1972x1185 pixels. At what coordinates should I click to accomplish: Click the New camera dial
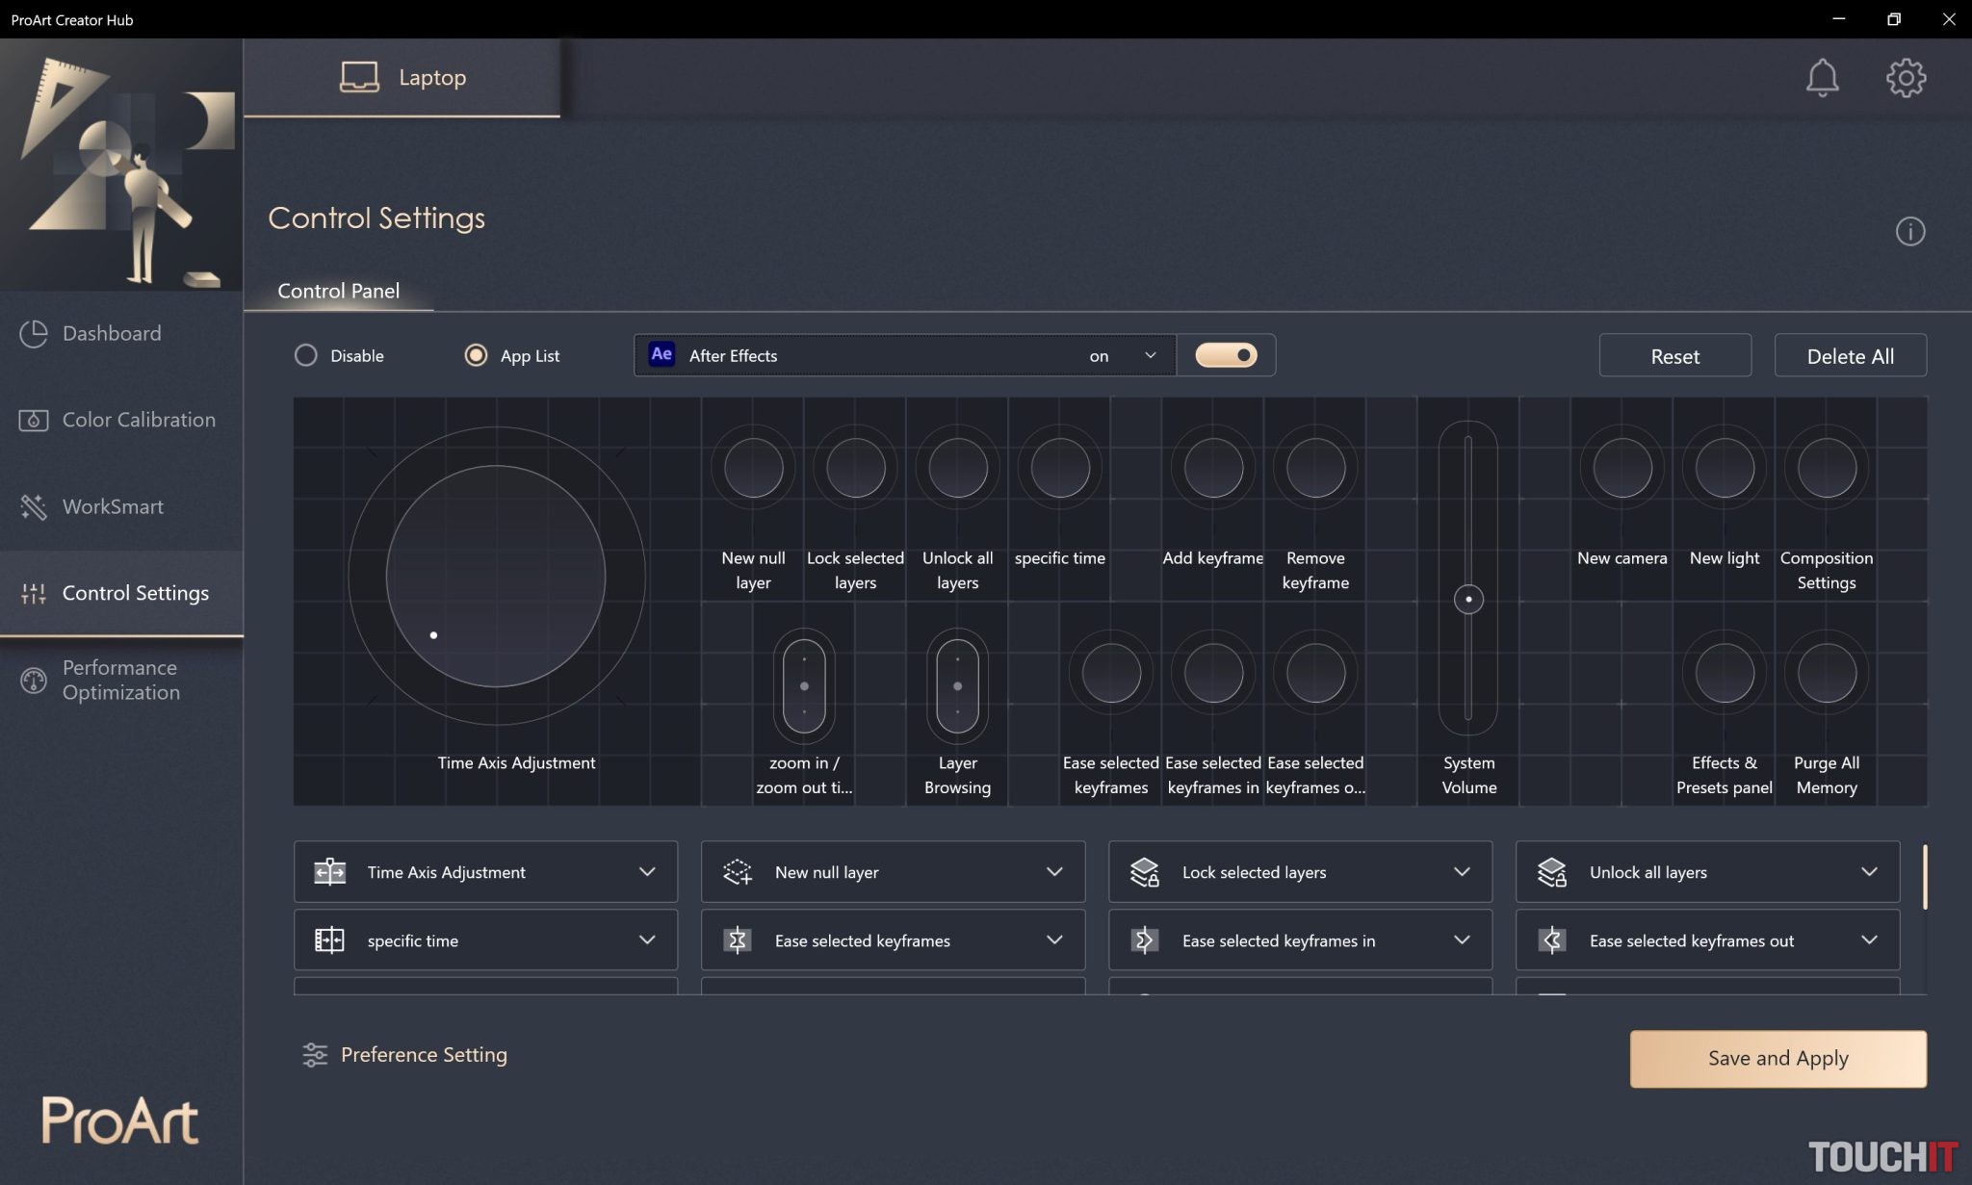coord(1622,468)
